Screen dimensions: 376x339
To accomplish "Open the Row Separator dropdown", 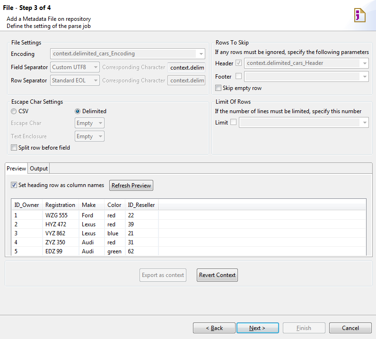I will point(96,80).
